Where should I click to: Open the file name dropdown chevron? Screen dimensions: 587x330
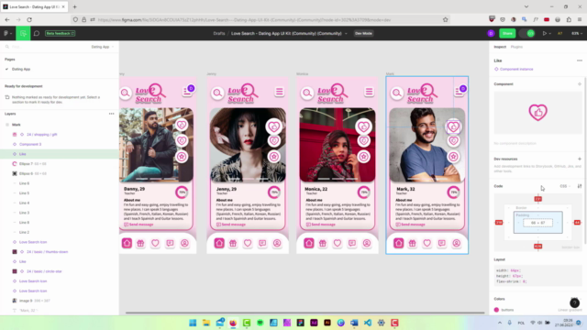click(346, 33)
